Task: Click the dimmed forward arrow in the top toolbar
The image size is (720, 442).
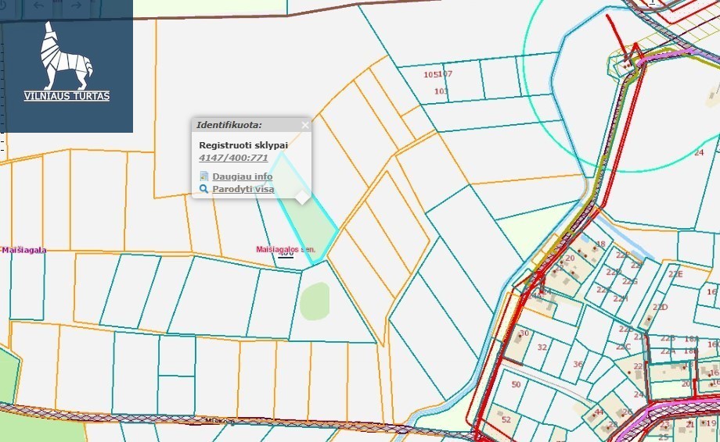Action: coord(76,5)
